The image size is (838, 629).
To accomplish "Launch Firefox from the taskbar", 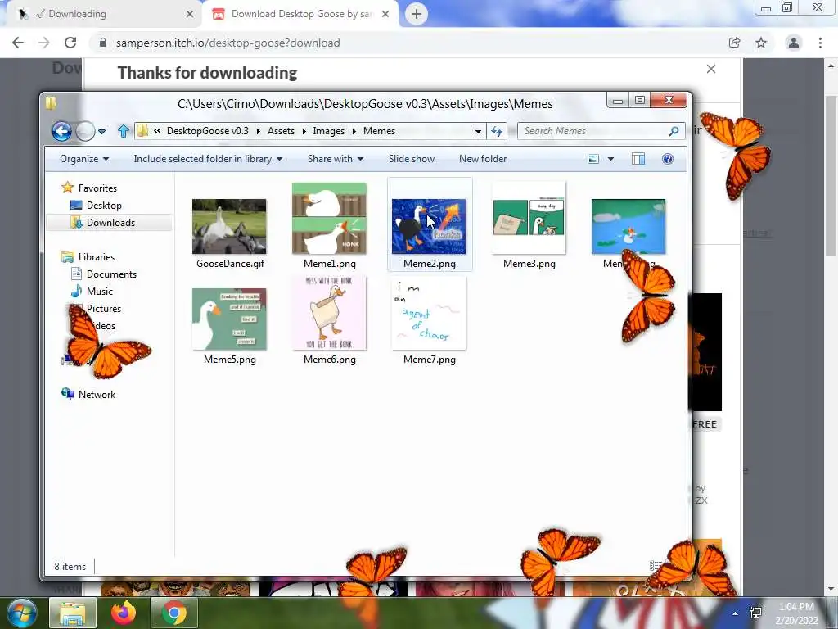I will pos(124,613).
